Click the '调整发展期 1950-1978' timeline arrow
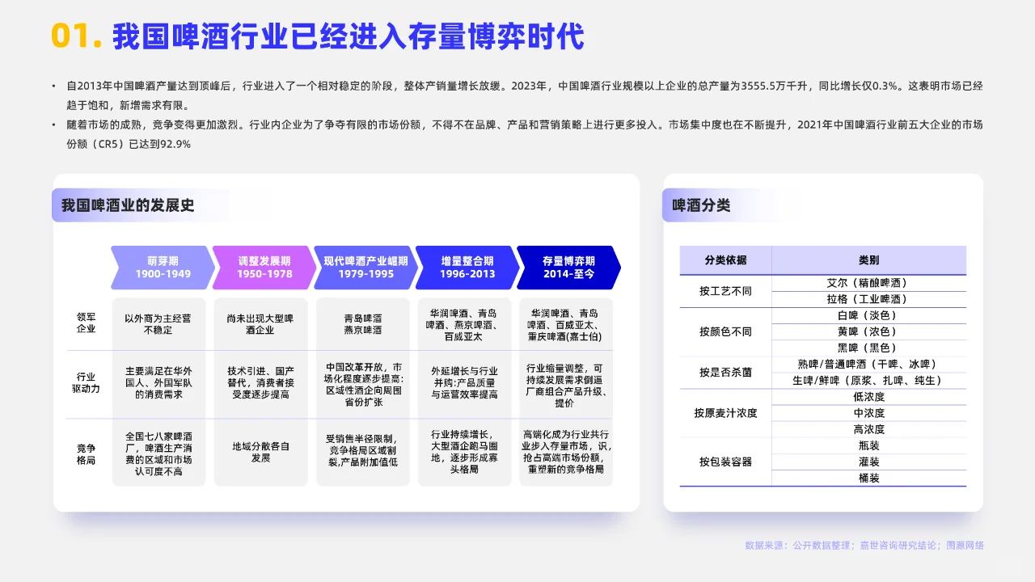1035x582 pixels. point(264,268)
